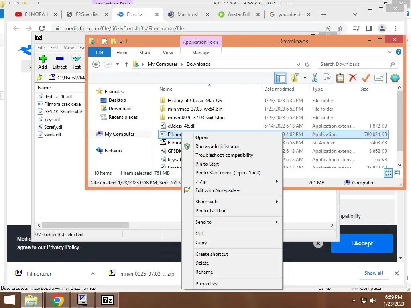Open recent locations dropdown next to forward arrow

(117, 64)
